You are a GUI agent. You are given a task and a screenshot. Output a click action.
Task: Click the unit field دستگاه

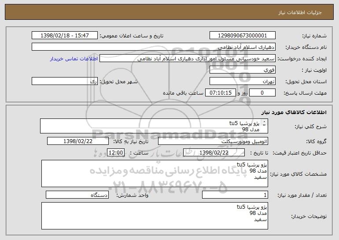coord(77,195)
